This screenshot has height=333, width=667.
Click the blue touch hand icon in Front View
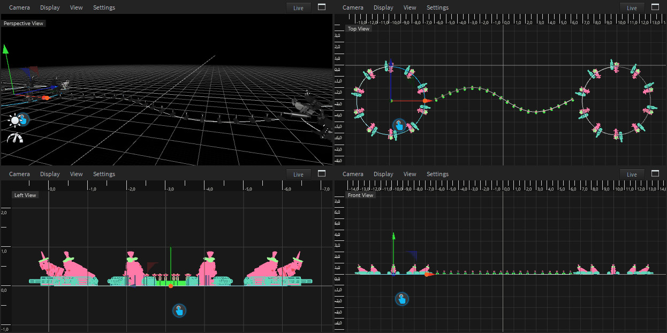coord(402,299)
